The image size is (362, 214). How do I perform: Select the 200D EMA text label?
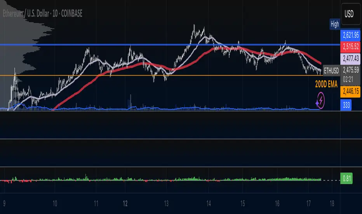pyautogui.click(x=326, y=84)
